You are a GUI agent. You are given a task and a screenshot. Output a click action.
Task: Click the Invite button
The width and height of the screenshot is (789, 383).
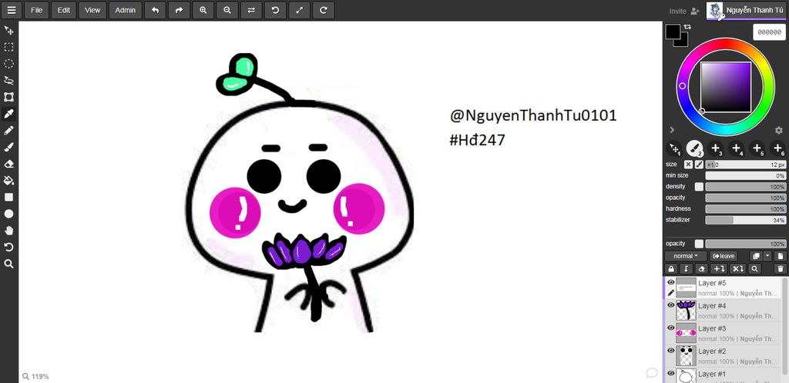tap(684, 11)
